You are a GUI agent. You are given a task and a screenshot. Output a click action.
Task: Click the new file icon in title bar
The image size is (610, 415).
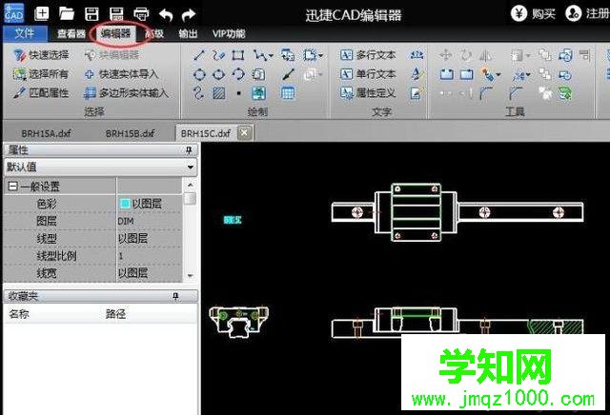tap(42, 14)
